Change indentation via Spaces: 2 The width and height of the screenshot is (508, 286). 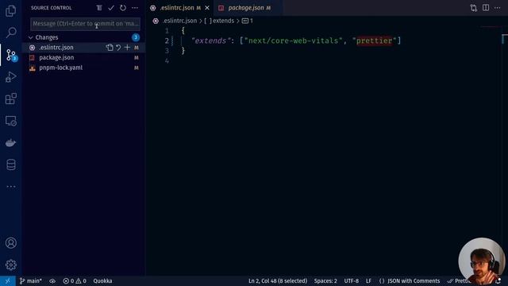click(325, 280)
